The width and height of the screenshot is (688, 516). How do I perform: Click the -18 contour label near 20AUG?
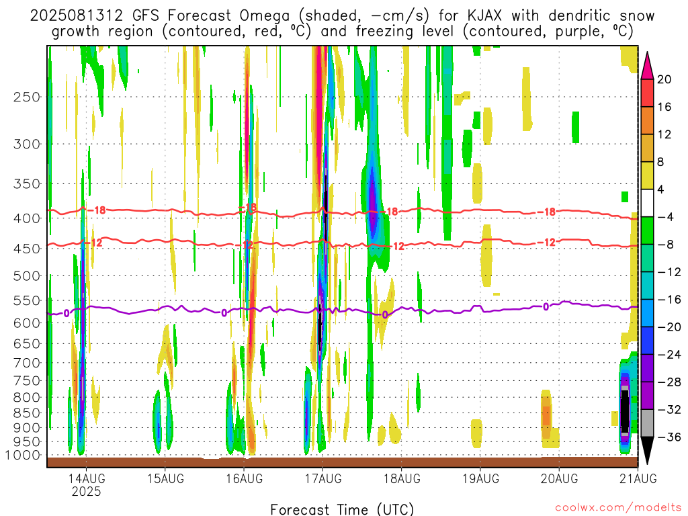(547, 212)
